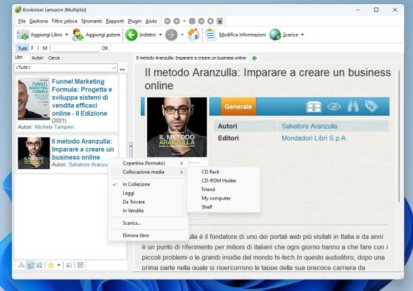Open the drawer cabinet tab icon

click(314, 107)
